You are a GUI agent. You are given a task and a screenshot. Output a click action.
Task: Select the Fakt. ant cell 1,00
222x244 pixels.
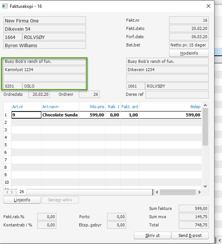[x=130, y=115]
